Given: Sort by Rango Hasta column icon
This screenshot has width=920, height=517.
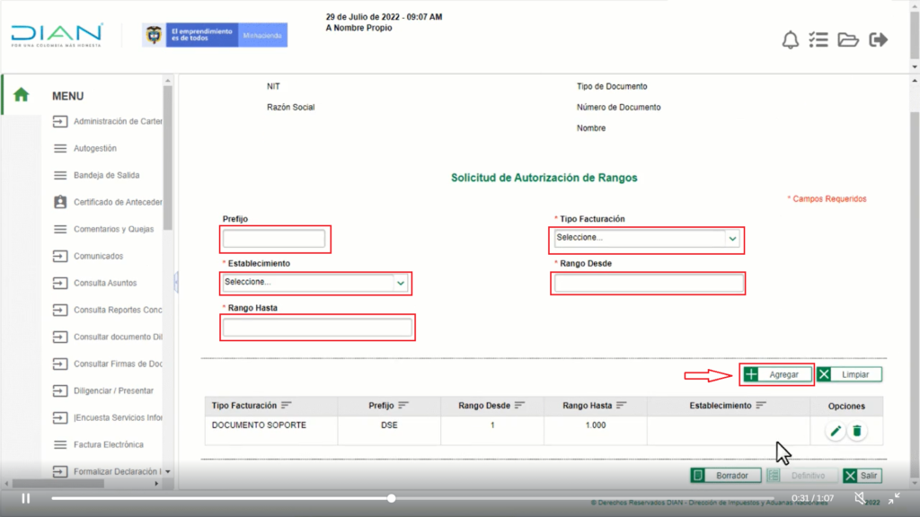Looking at the screenshot, I should pyautogui.click(x=622, y=405).
